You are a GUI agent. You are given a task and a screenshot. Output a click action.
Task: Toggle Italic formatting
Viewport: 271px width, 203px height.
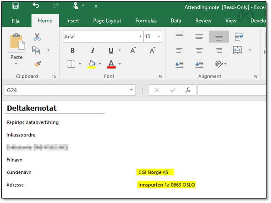pyautogui.click(x=93, y=51)
